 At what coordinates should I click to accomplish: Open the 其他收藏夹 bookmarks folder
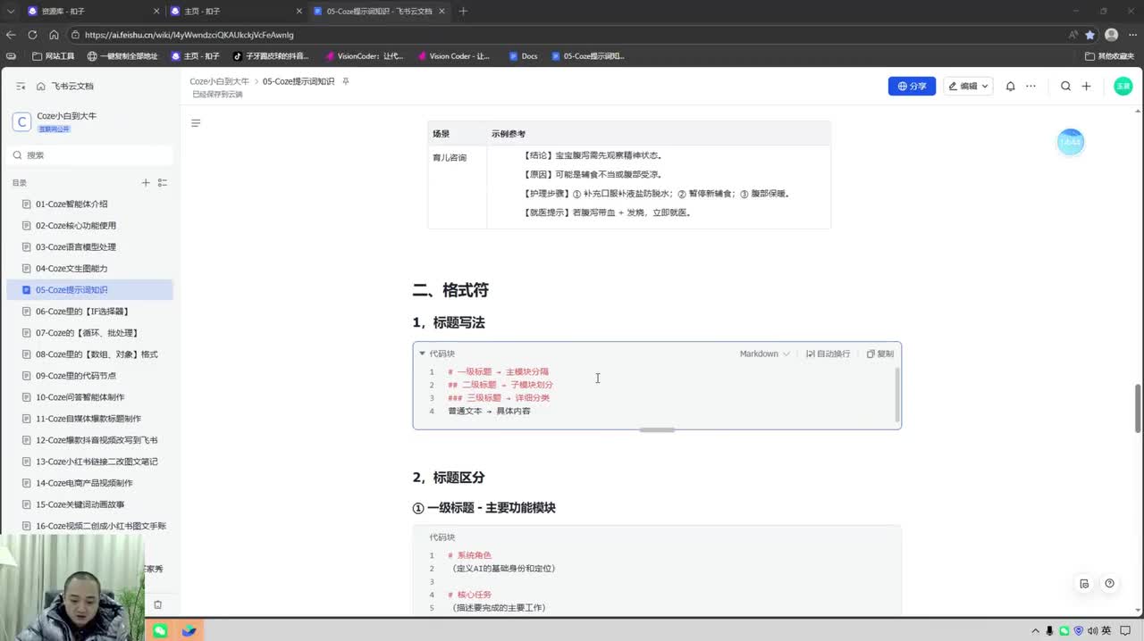(x=1109, y=55)
